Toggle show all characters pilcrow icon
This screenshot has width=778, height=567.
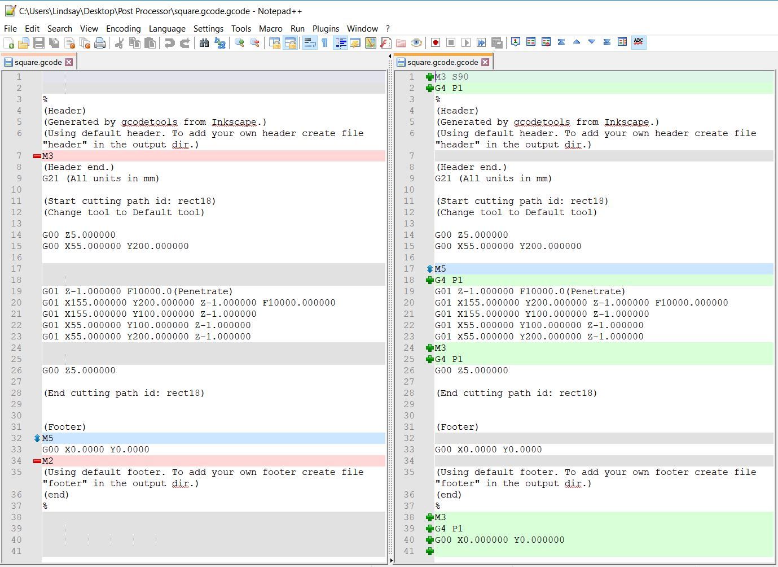[324, 43]
